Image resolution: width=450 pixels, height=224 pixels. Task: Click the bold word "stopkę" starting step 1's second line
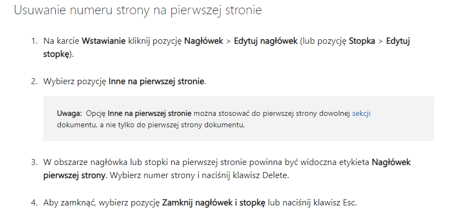tap(56, 54)
